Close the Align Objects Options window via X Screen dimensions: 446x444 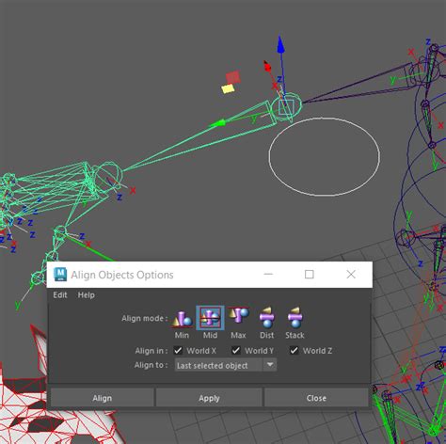click(351, 275)
